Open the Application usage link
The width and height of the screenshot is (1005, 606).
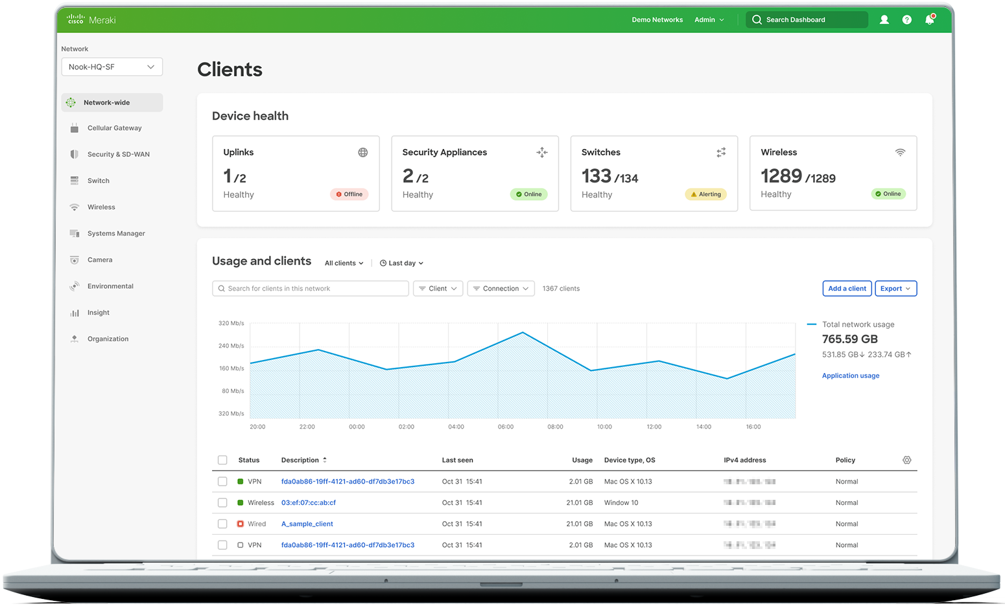tap(850, 376)
